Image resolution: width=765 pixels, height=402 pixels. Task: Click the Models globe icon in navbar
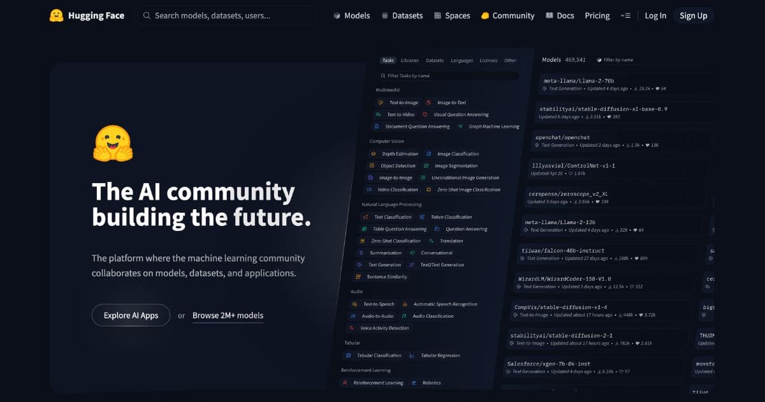point(337,15)
